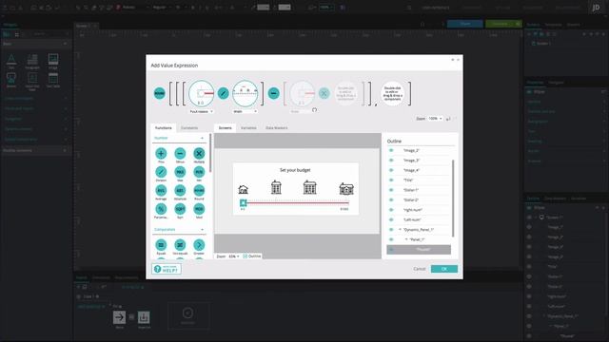The height and width of the screenshot is (342, 609).
Task: Collapse the "Dynamic_Panel_1" tree node
Action: click(x=400, y=230)
